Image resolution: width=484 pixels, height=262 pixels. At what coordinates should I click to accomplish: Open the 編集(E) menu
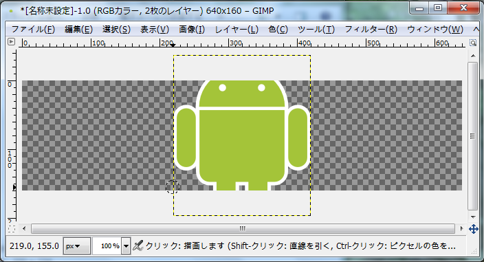pyautogui.click(x=78, y=30)
